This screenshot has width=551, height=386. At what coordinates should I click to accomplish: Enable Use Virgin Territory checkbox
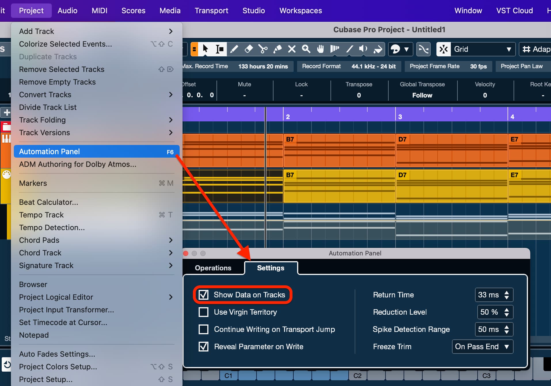[204, 312]
